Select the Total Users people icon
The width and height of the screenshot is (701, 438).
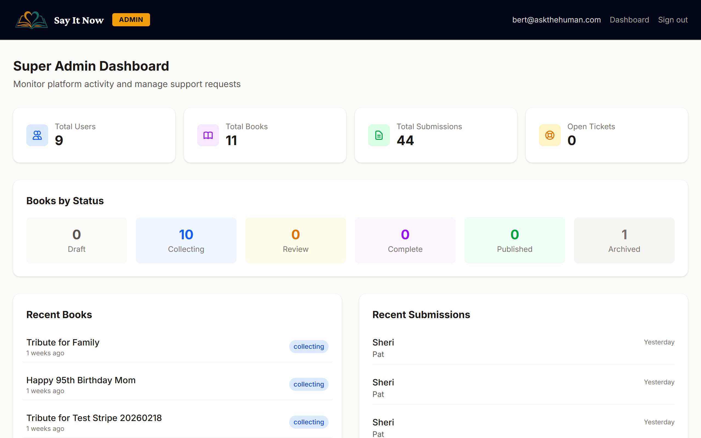37,135
